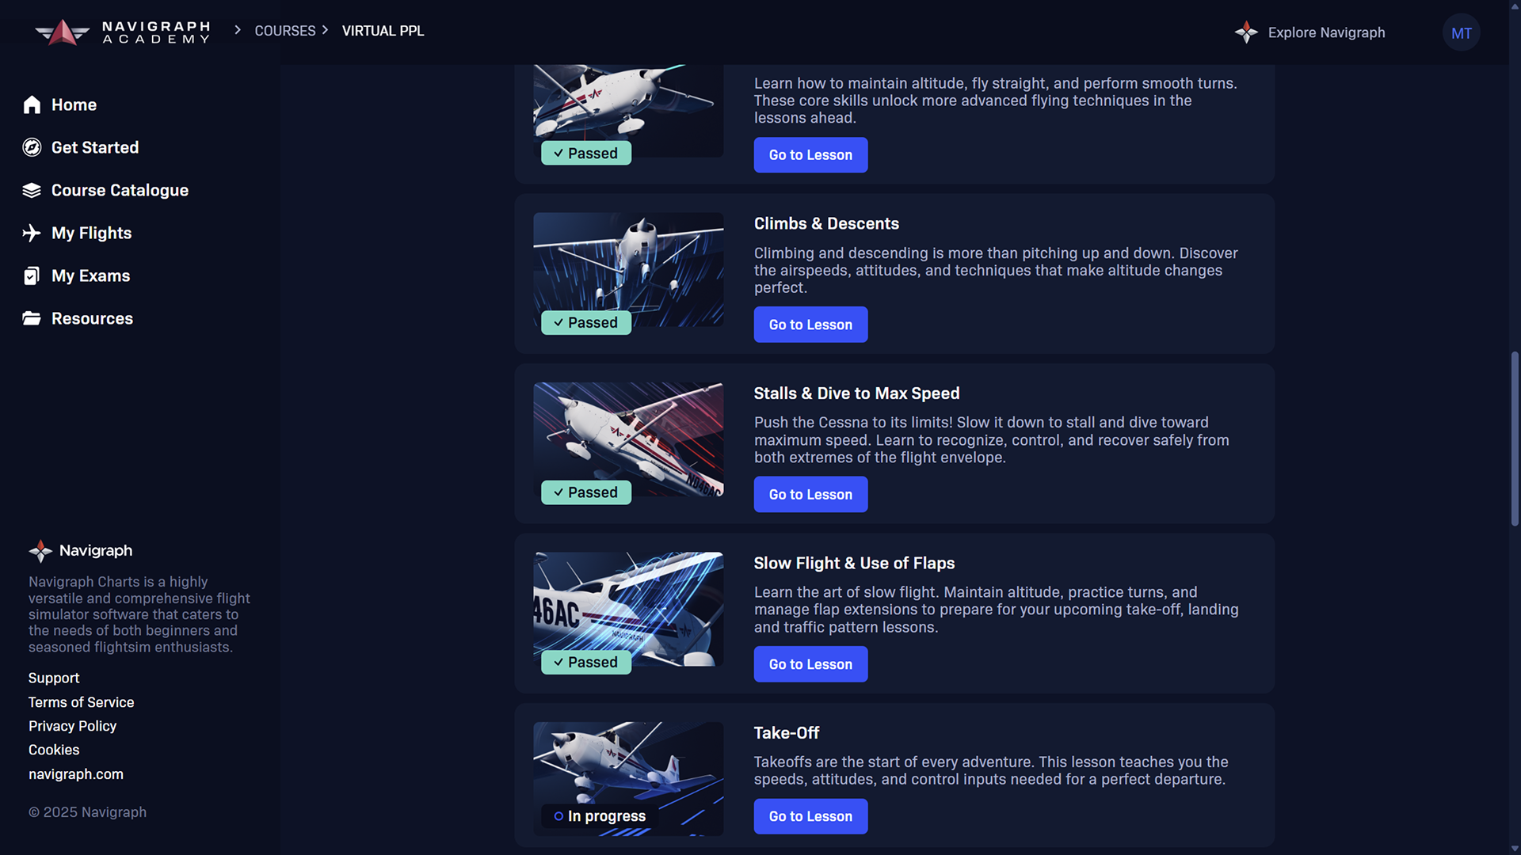
Task: Select VIRTUAL PPL breadcrumb item
Action: click(x=383, y=31)
